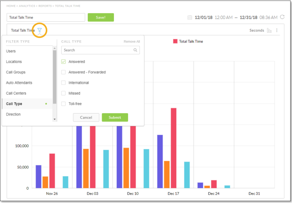The image size is (292, 203).
Task: Click the Total Talk Time legend label
Action: [x=191, y=42]
